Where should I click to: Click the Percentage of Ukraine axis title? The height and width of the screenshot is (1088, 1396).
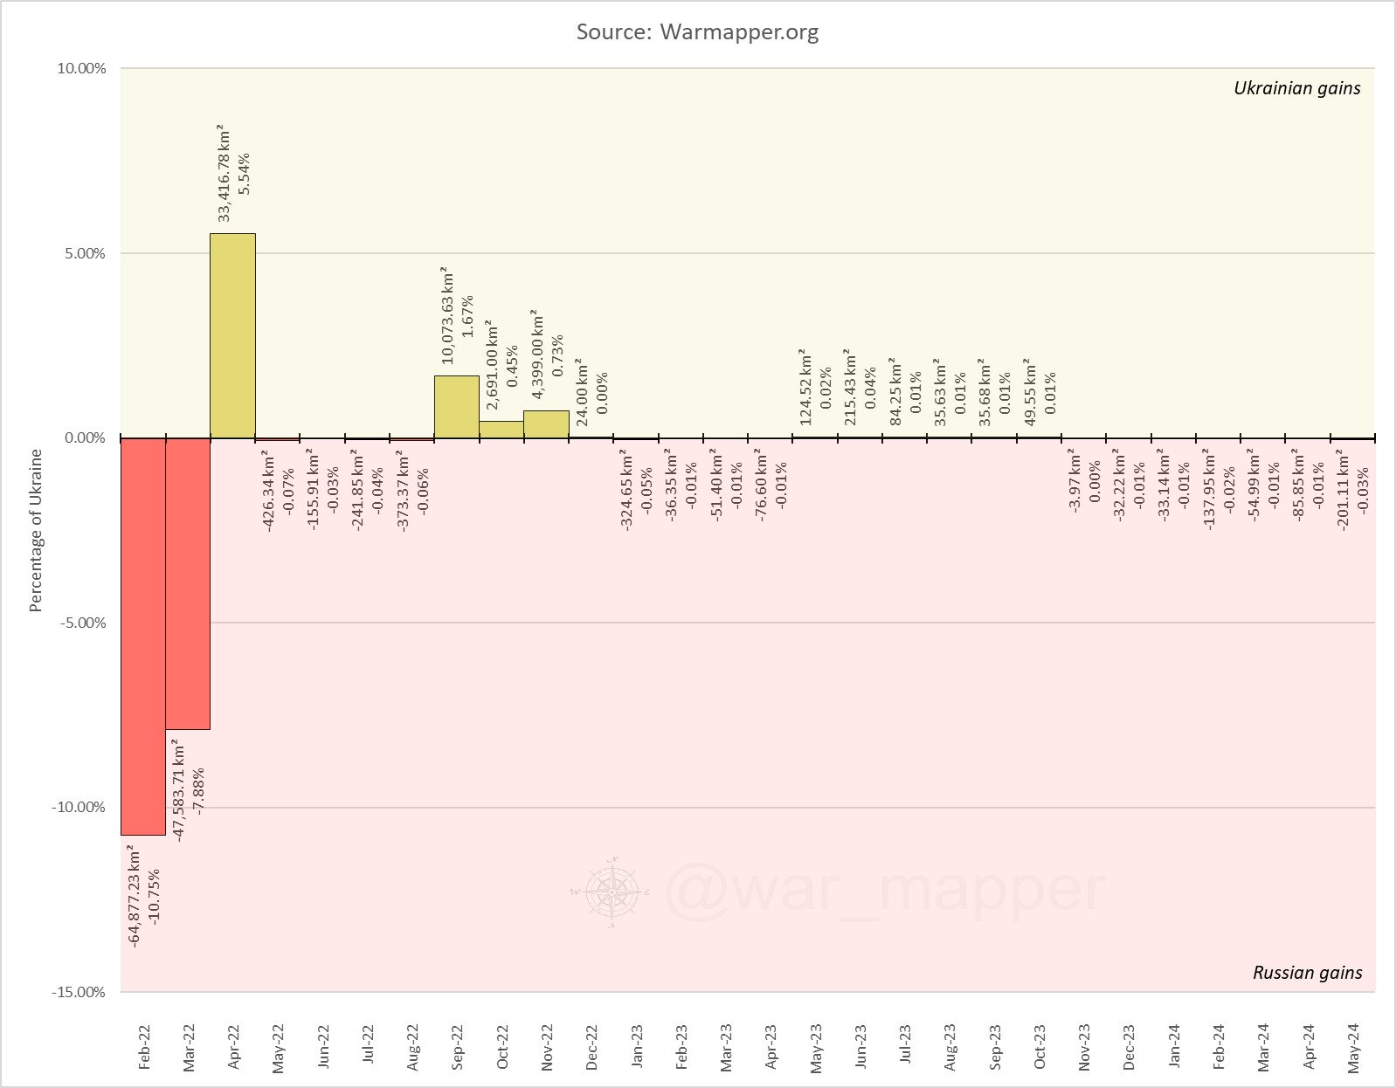coord(36,531)
